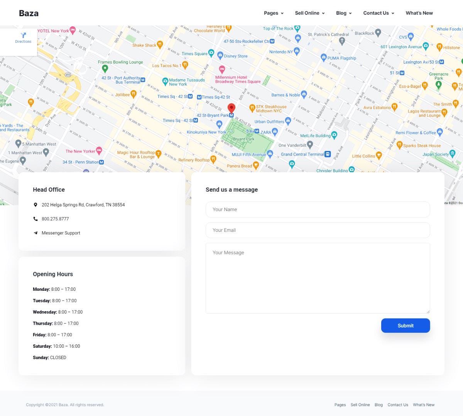Expand the Pages dropdown in the header
This screenshot has width=463, height=416.
pos(274,13)
